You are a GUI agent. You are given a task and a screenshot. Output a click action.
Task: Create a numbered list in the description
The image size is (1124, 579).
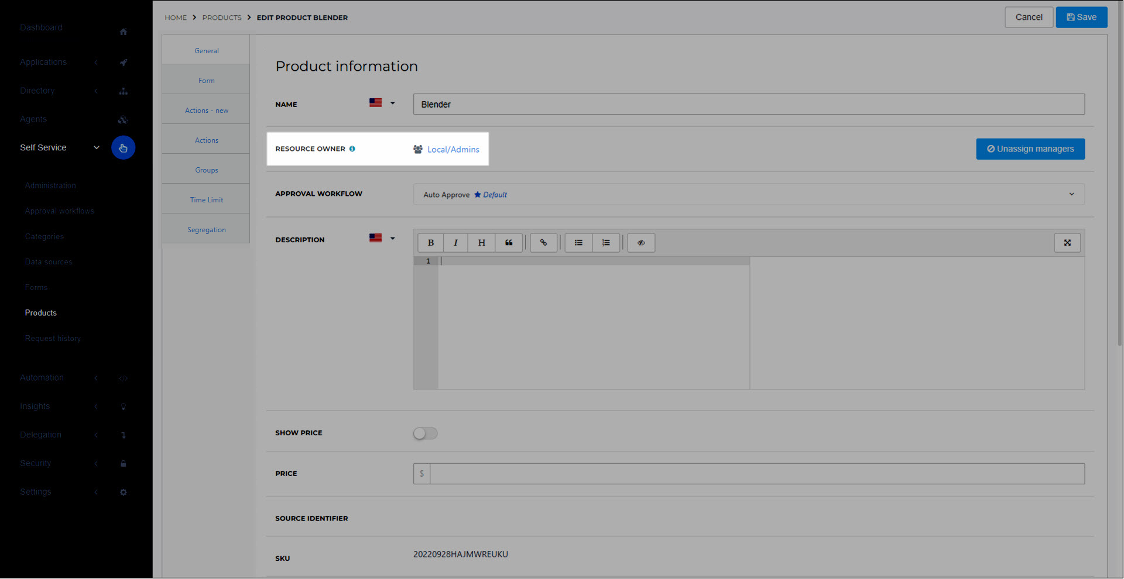pos(606,242)
